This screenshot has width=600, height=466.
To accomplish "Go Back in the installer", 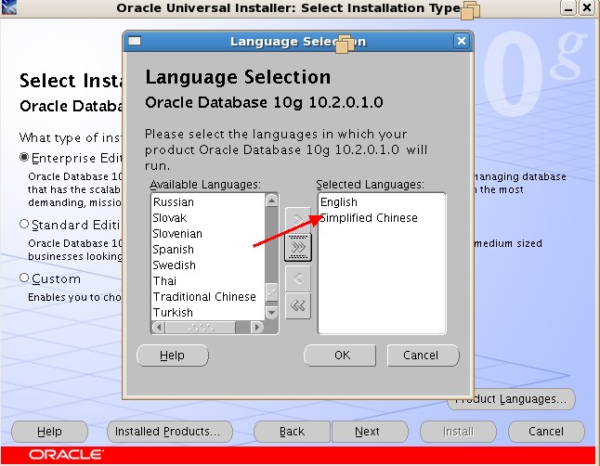I will 292,432.
